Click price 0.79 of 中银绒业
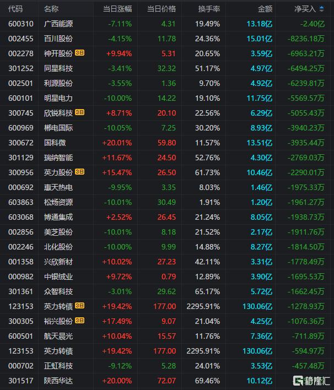 (169, 277)
